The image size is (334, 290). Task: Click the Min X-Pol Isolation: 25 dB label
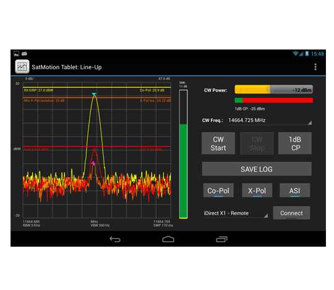pyautogui.click(x=44, y=101)
